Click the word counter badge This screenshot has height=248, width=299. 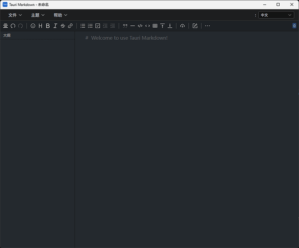pyautogui.click(x=294, y=26)
